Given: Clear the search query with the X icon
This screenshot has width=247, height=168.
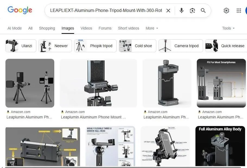Looking at the screenshot, I should pos(168,11).
